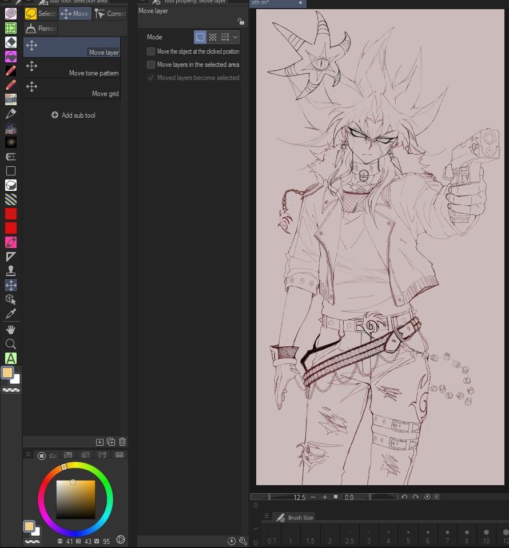Select the green Text tool
Image resolution: width=509 pixels, height=548 pixels.
(11, 358)
